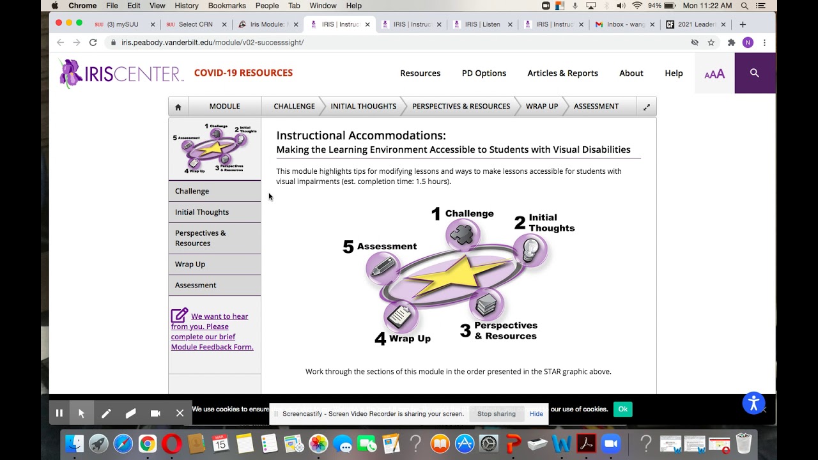This screenshot has height=460, width=818.
Task: Open Photos app from the dock
Action: [x=318, y=443]
